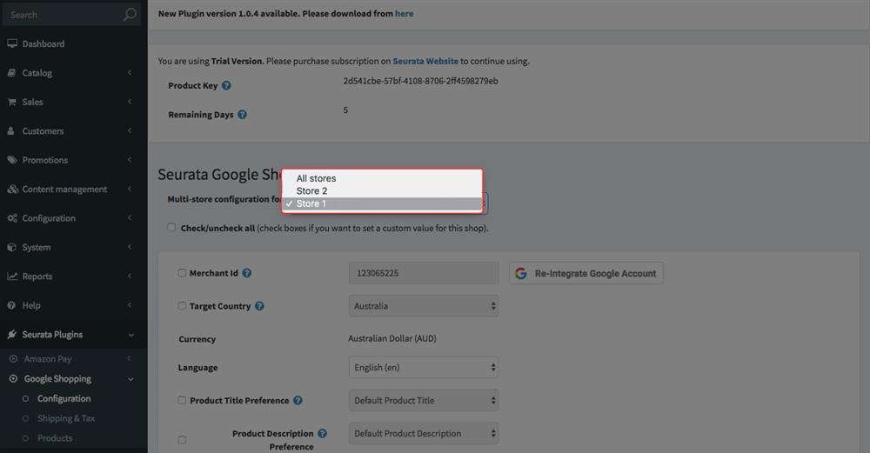Open the Language English (en) dropdown
Screen dimensions: 870x453
[x=424, y=368]
